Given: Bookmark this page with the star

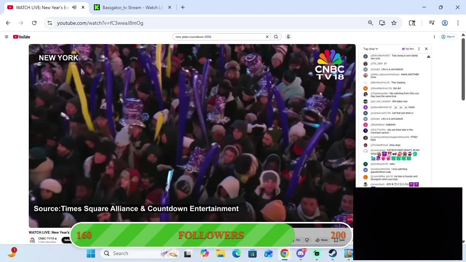Looking at the screenshot, I should [394, 23].
